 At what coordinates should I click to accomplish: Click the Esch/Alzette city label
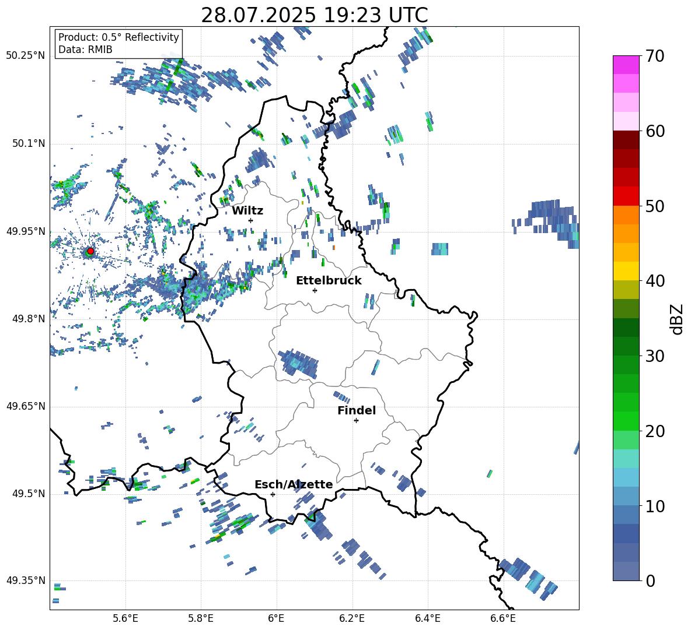[294, 484]
